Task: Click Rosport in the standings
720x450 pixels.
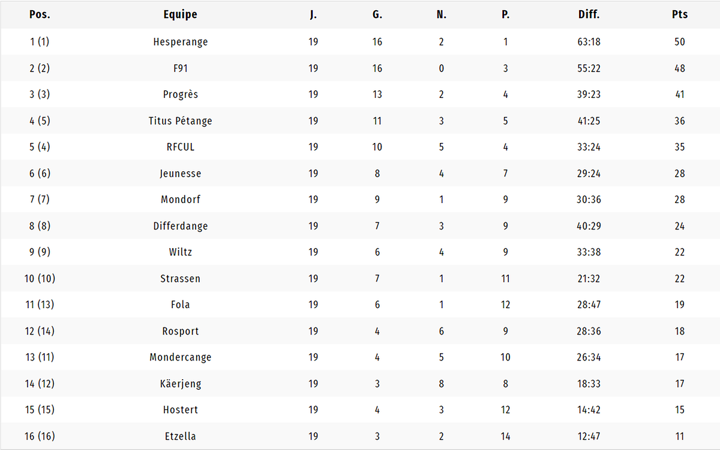Action: click(x=180, y=331)
